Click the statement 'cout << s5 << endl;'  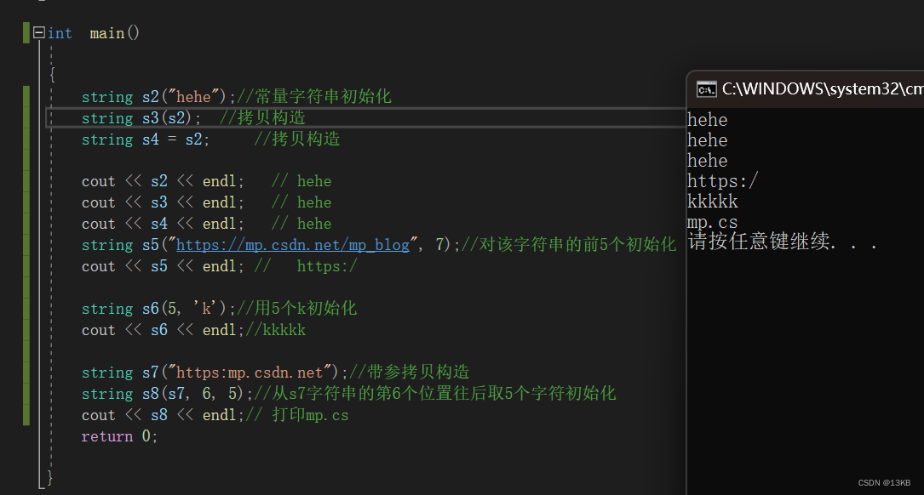tap(163, 266)
